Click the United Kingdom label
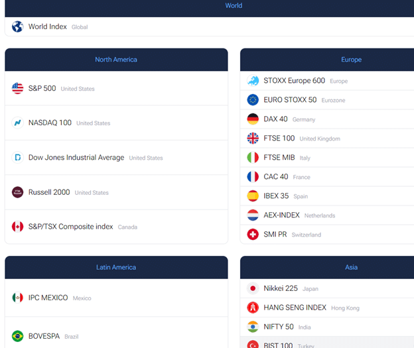 [x=320, y=139]
